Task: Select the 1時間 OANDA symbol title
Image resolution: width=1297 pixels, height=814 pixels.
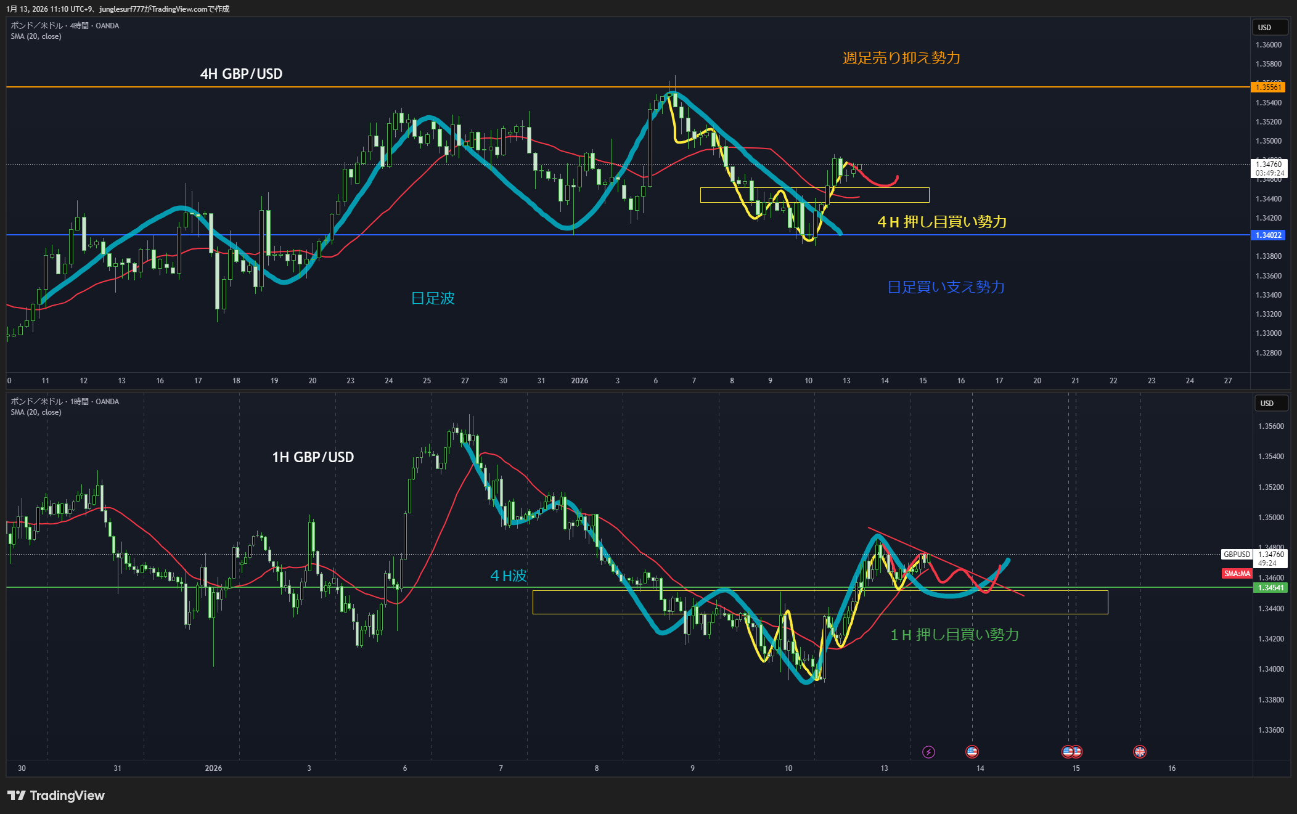Action: 65,402
